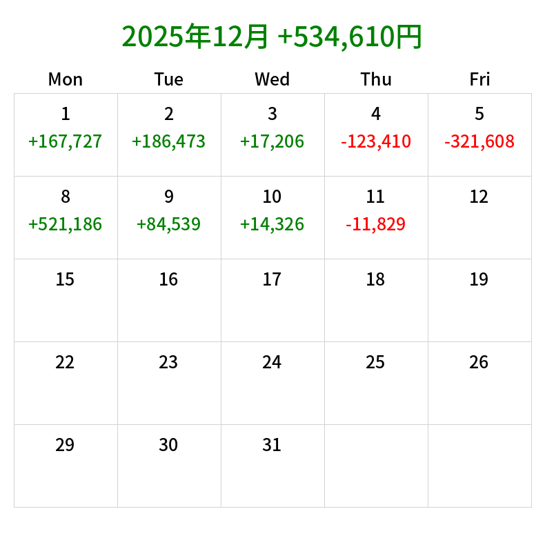Select December 1 cell showing +167,727
545x538 pixels.
[x=66, y=134]
